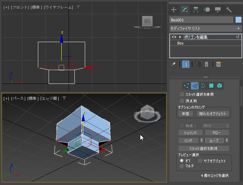Select Element sub-object level cube icon
The height and width of the screenshot is (185, 243).
(220, 86)
